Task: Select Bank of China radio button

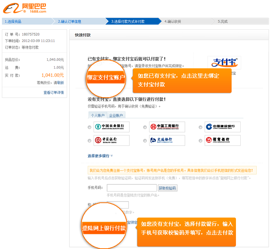Action: (x=89, y=141)
